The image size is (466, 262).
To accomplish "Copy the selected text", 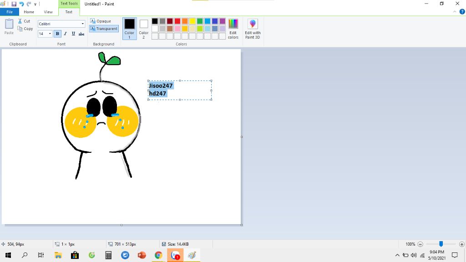I will click(x=25, y=29).
